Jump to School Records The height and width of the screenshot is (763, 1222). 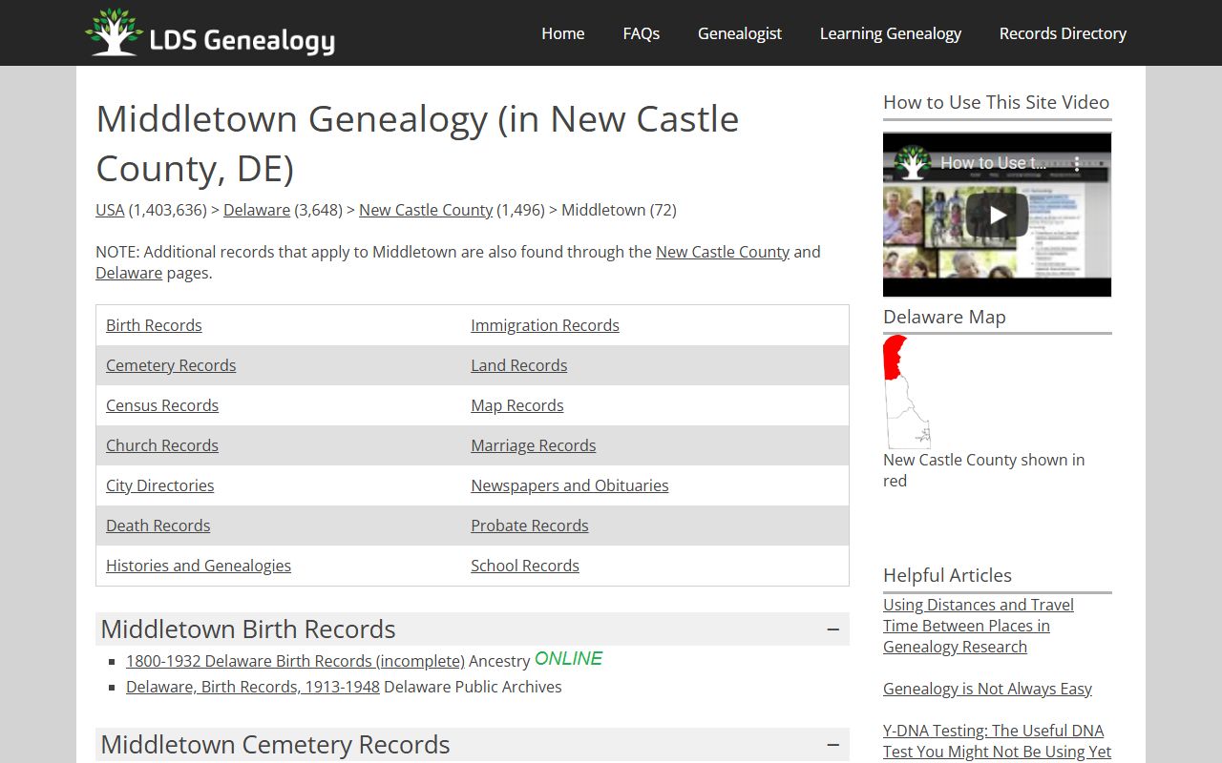525,566
